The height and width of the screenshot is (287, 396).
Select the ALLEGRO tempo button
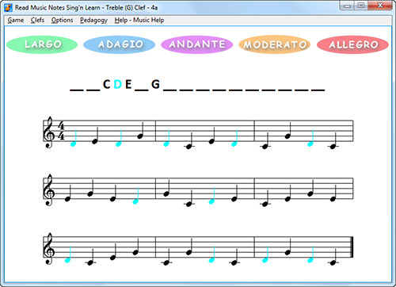pyautogui.click(x=352, y=44)
